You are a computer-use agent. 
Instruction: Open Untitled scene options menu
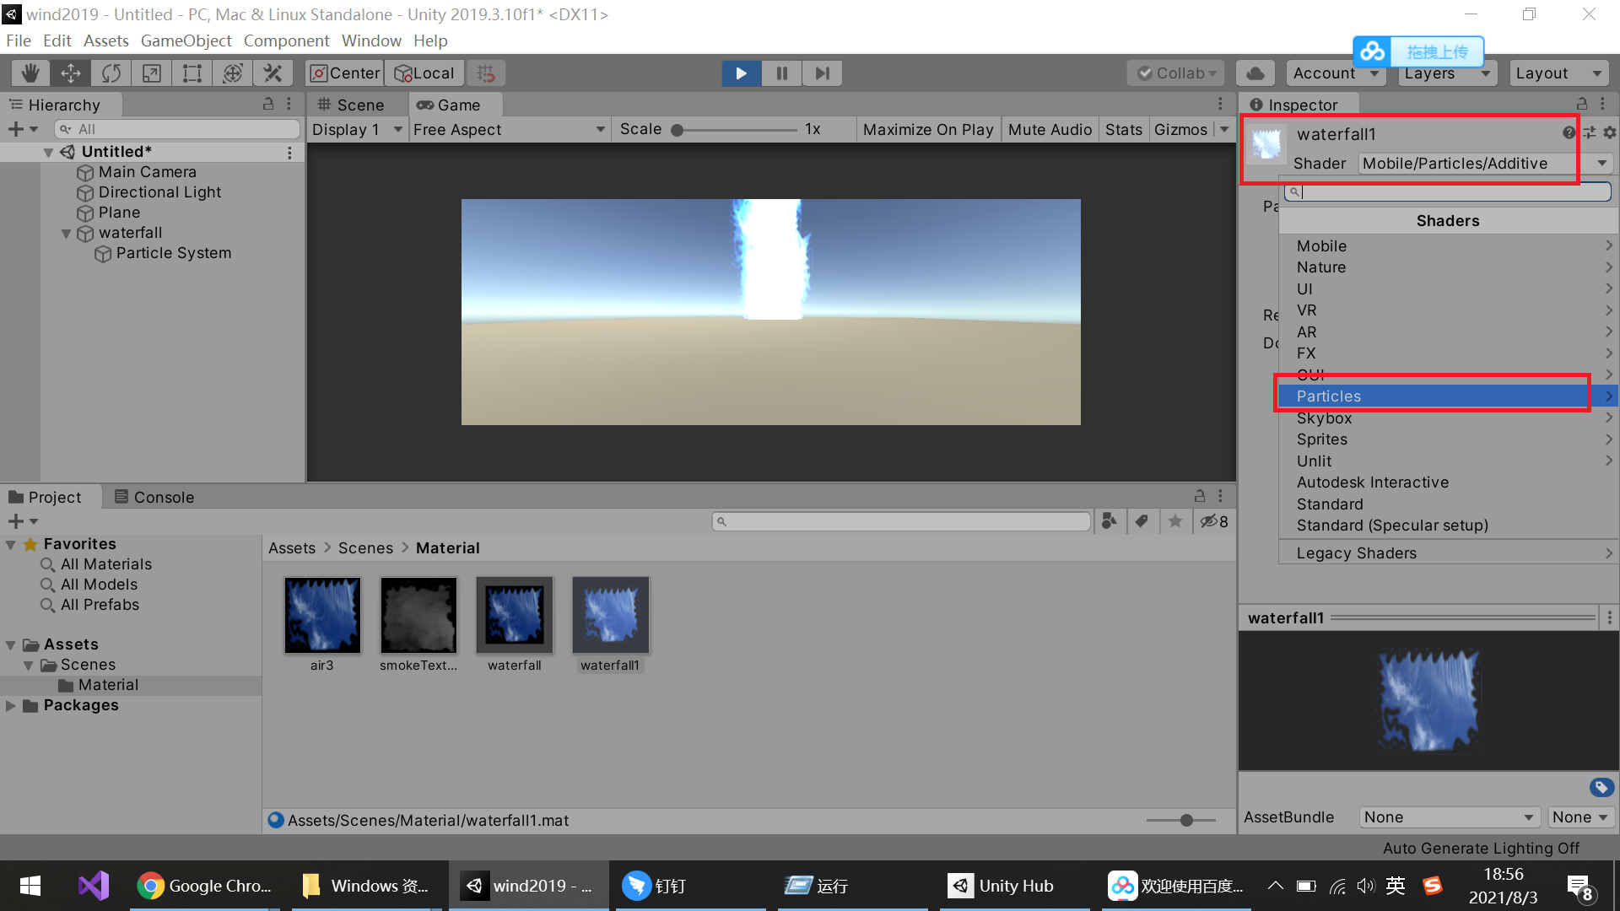point(289,153)
